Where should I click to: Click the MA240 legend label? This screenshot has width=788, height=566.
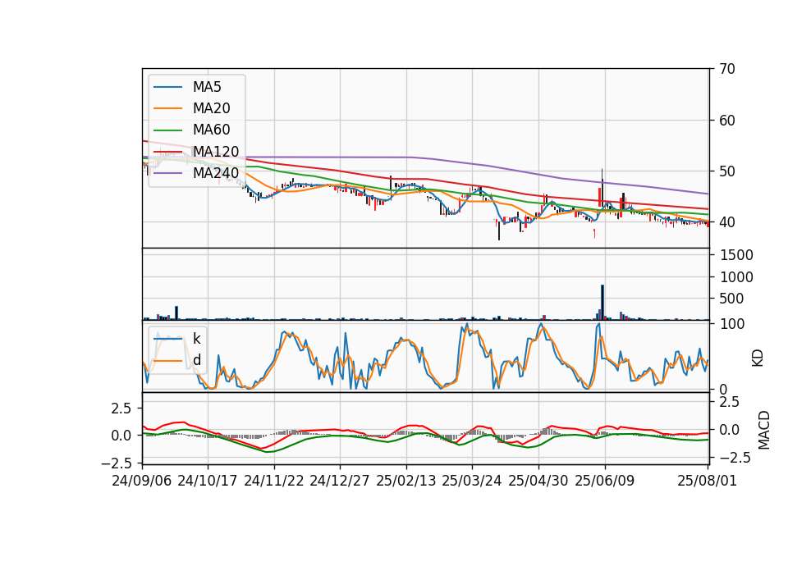point(216,173)
